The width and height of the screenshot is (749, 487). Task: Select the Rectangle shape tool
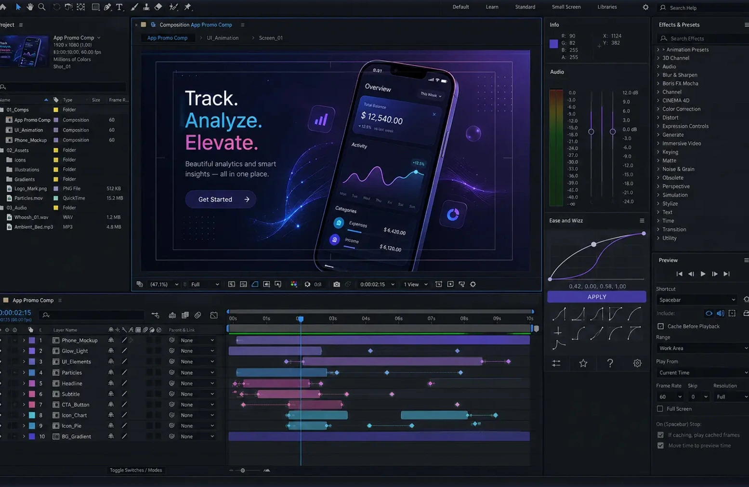(95, 7)
